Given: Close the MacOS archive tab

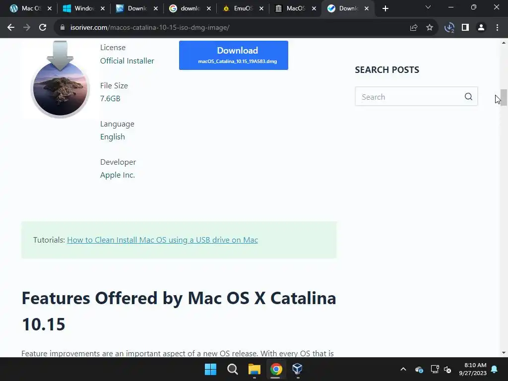Looking at the screenshot, I should click(314, 9).
